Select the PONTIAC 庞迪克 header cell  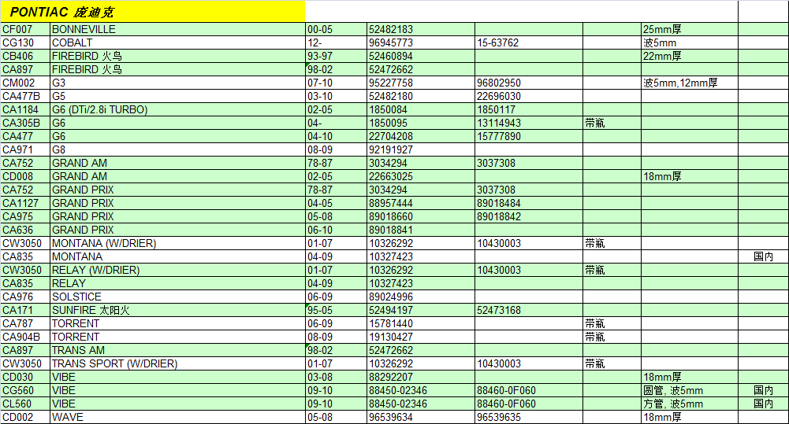click(x=152, y=12)
